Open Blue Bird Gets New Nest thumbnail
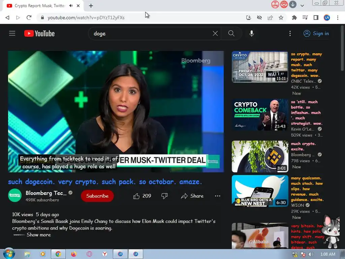This screenshot has width=345, height=259. point(260,191)
